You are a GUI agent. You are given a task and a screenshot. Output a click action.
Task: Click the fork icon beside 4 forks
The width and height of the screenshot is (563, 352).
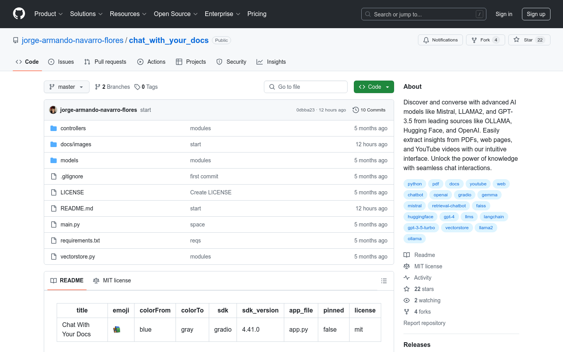point(407,312)
